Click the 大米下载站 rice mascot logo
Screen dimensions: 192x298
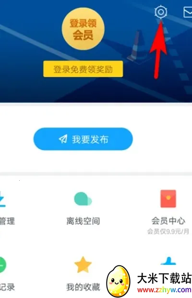coord(119,281)
